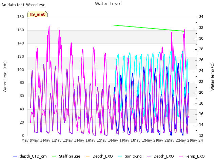Toggle Staff Gauge legend entry
The width and height of the screenshot is (217, 163).
click(x=66, y=156)
